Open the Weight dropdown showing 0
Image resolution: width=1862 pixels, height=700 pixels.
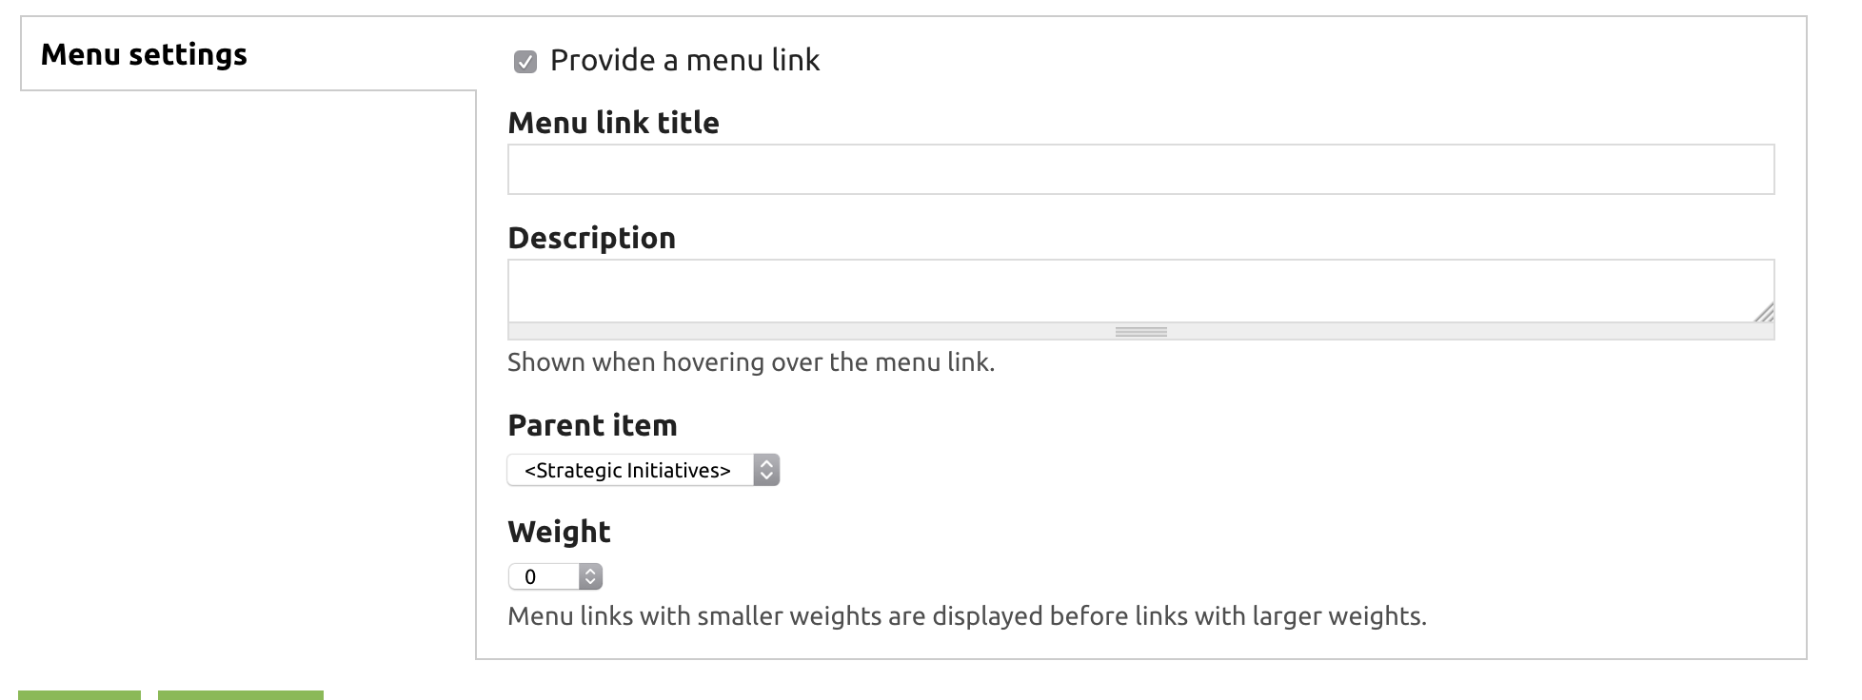click(x=555, y=576)
